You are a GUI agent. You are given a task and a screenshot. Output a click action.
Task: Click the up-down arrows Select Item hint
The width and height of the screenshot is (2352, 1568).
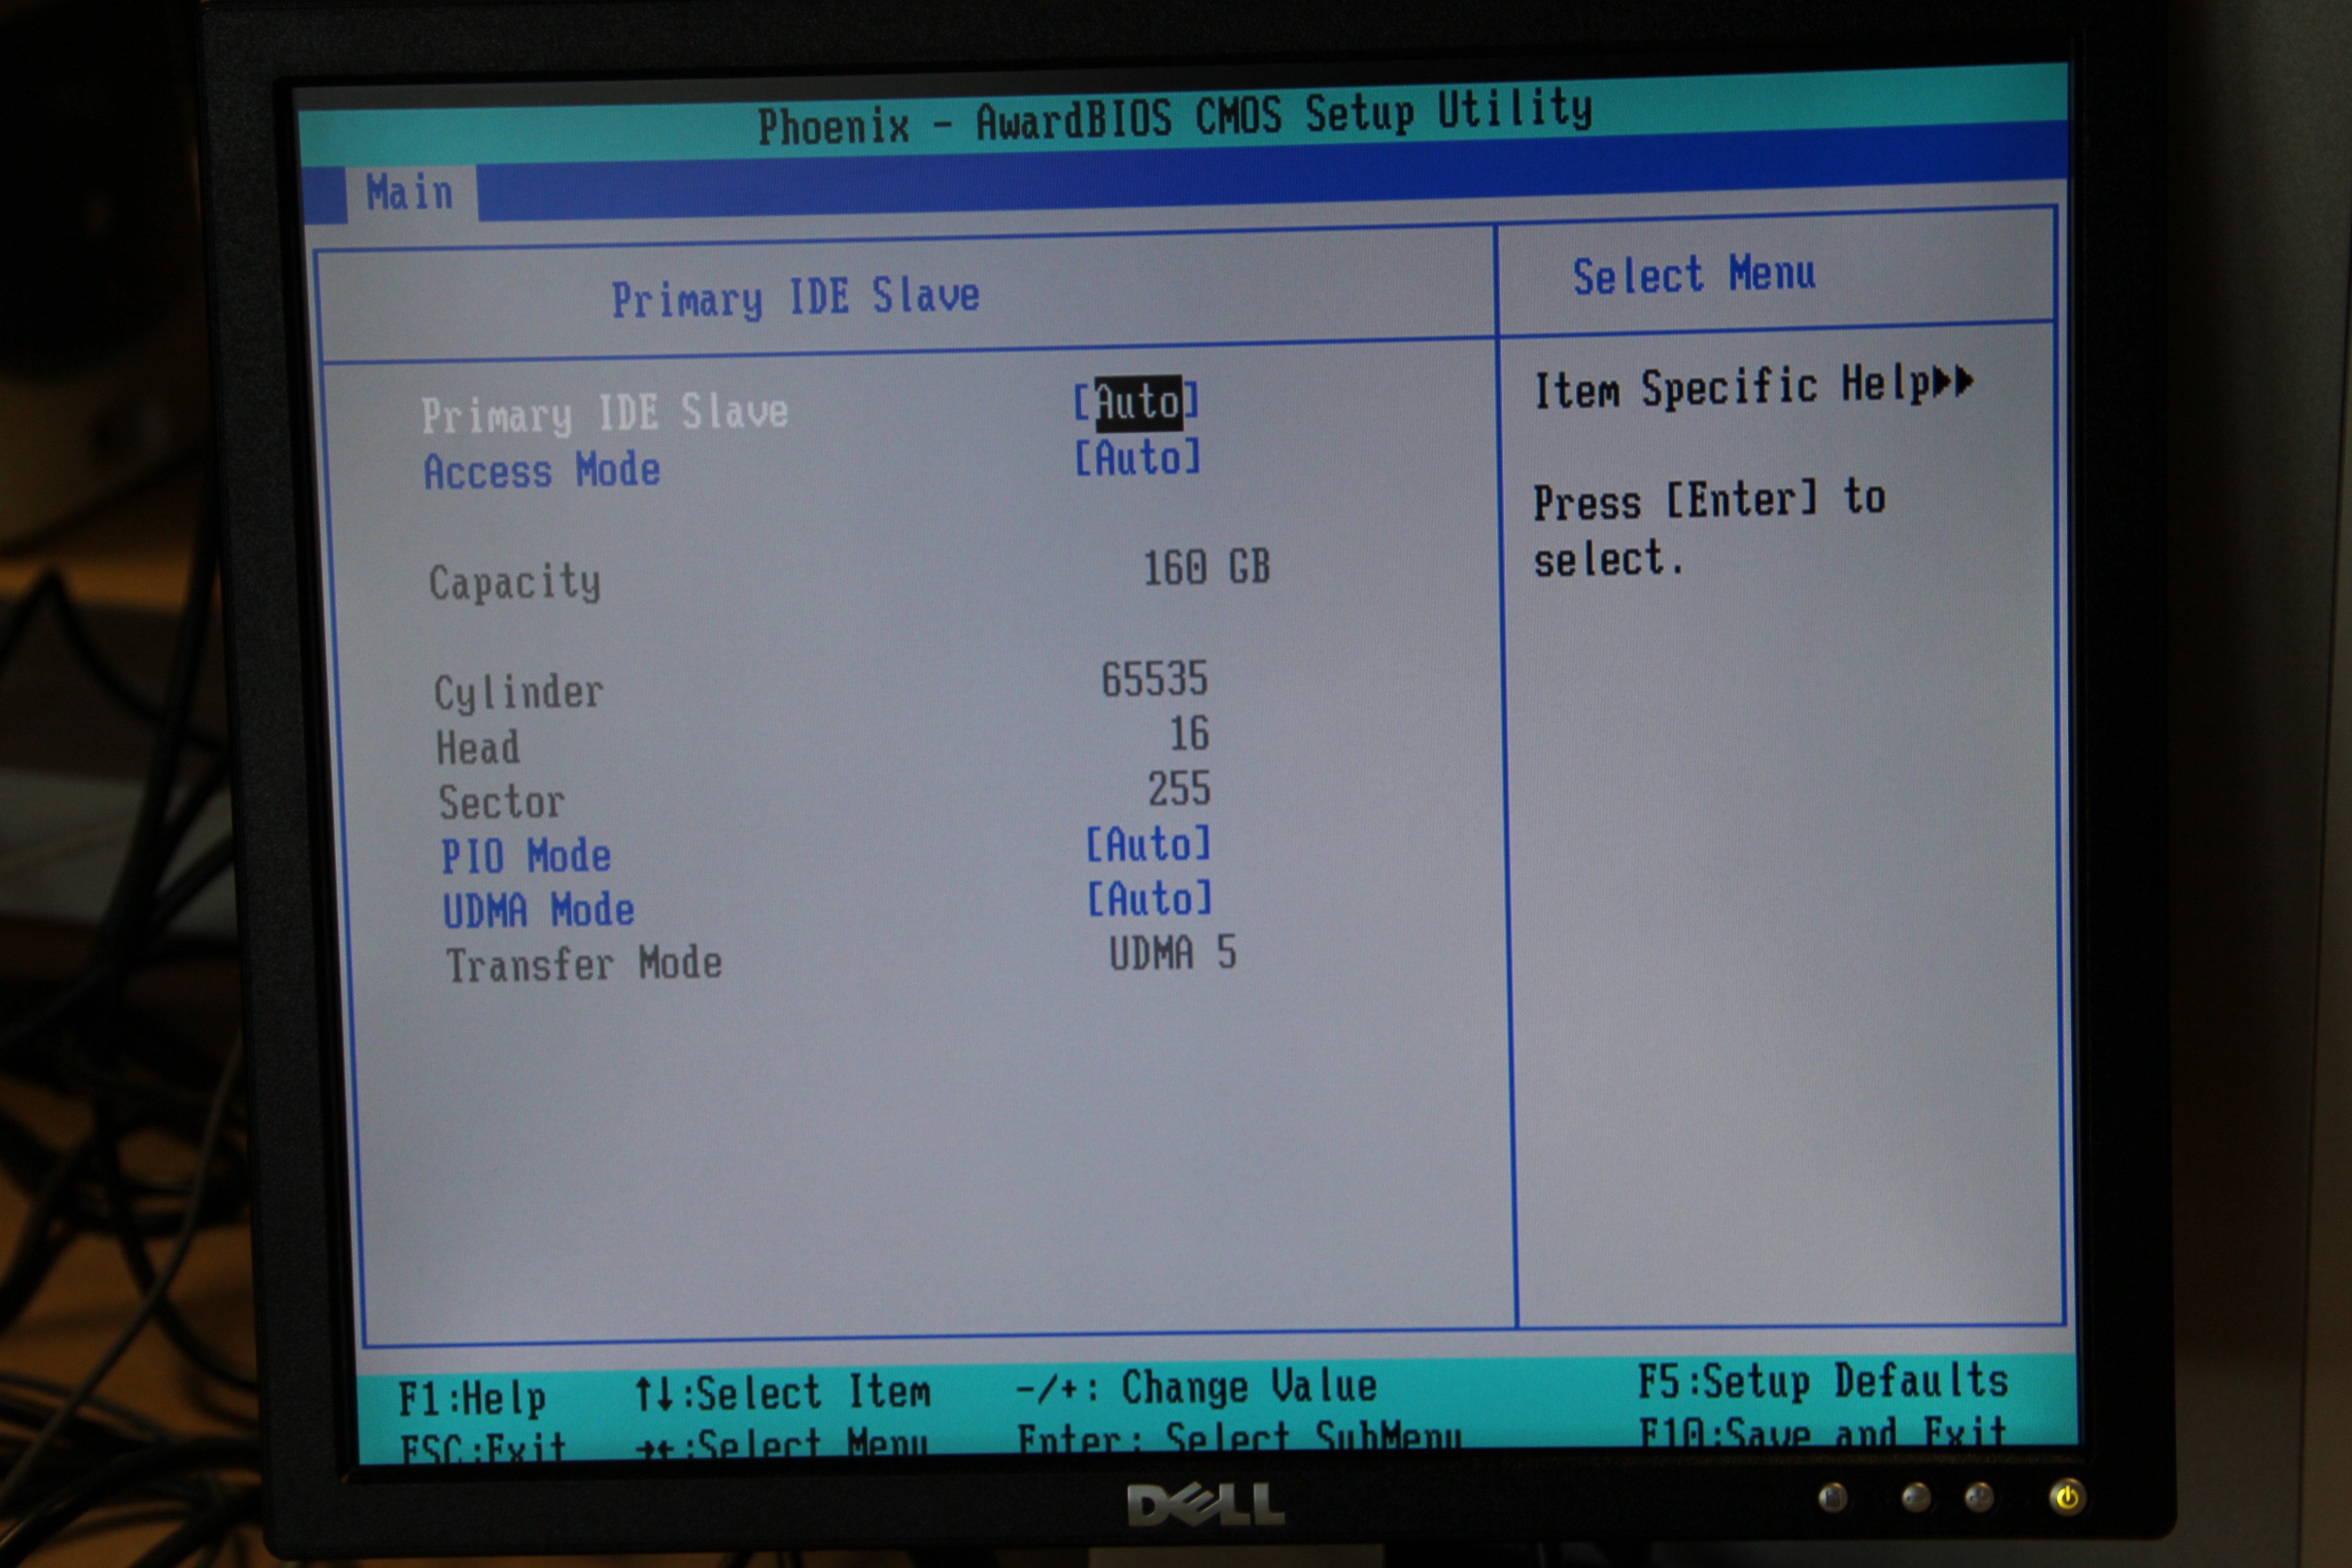[x=782, y=1393]
